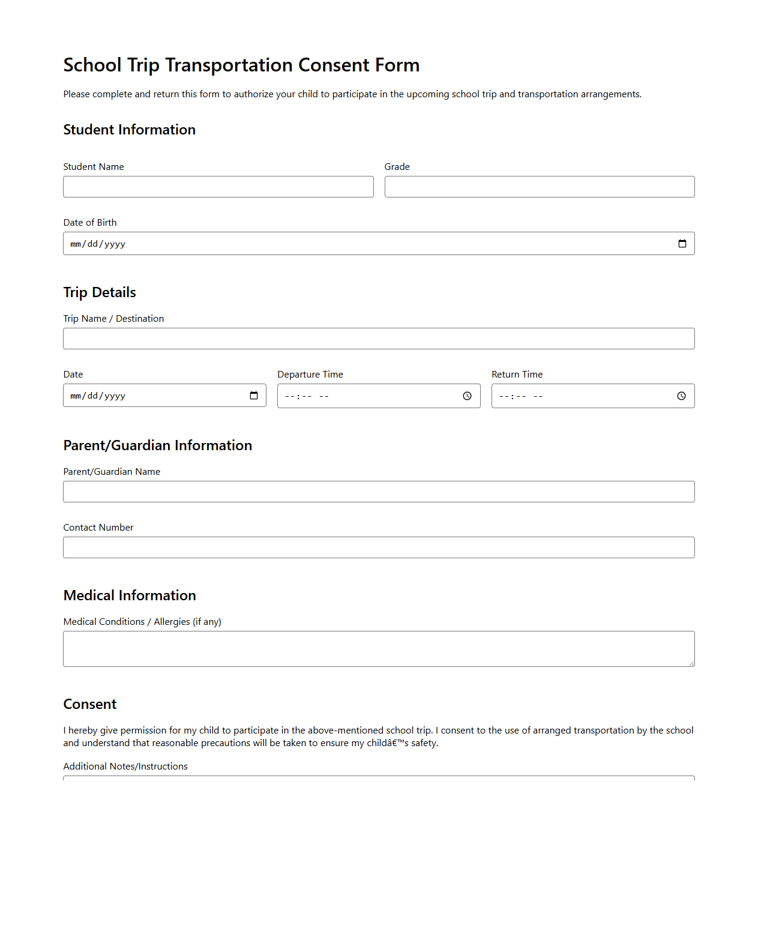
Task: Focus the Parent/Guardian Name field
Action: 379,492
